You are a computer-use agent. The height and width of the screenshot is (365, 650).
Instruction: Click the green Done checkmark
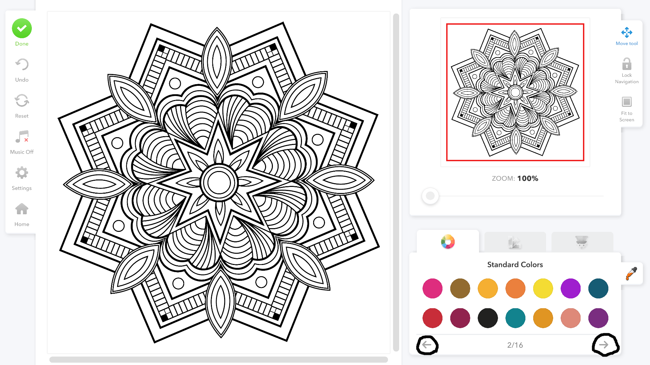point(22,28)
